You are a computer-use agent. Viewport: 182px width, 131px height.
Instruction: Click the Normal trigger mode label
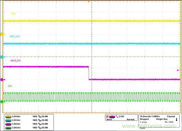click(x=130, y=120)
